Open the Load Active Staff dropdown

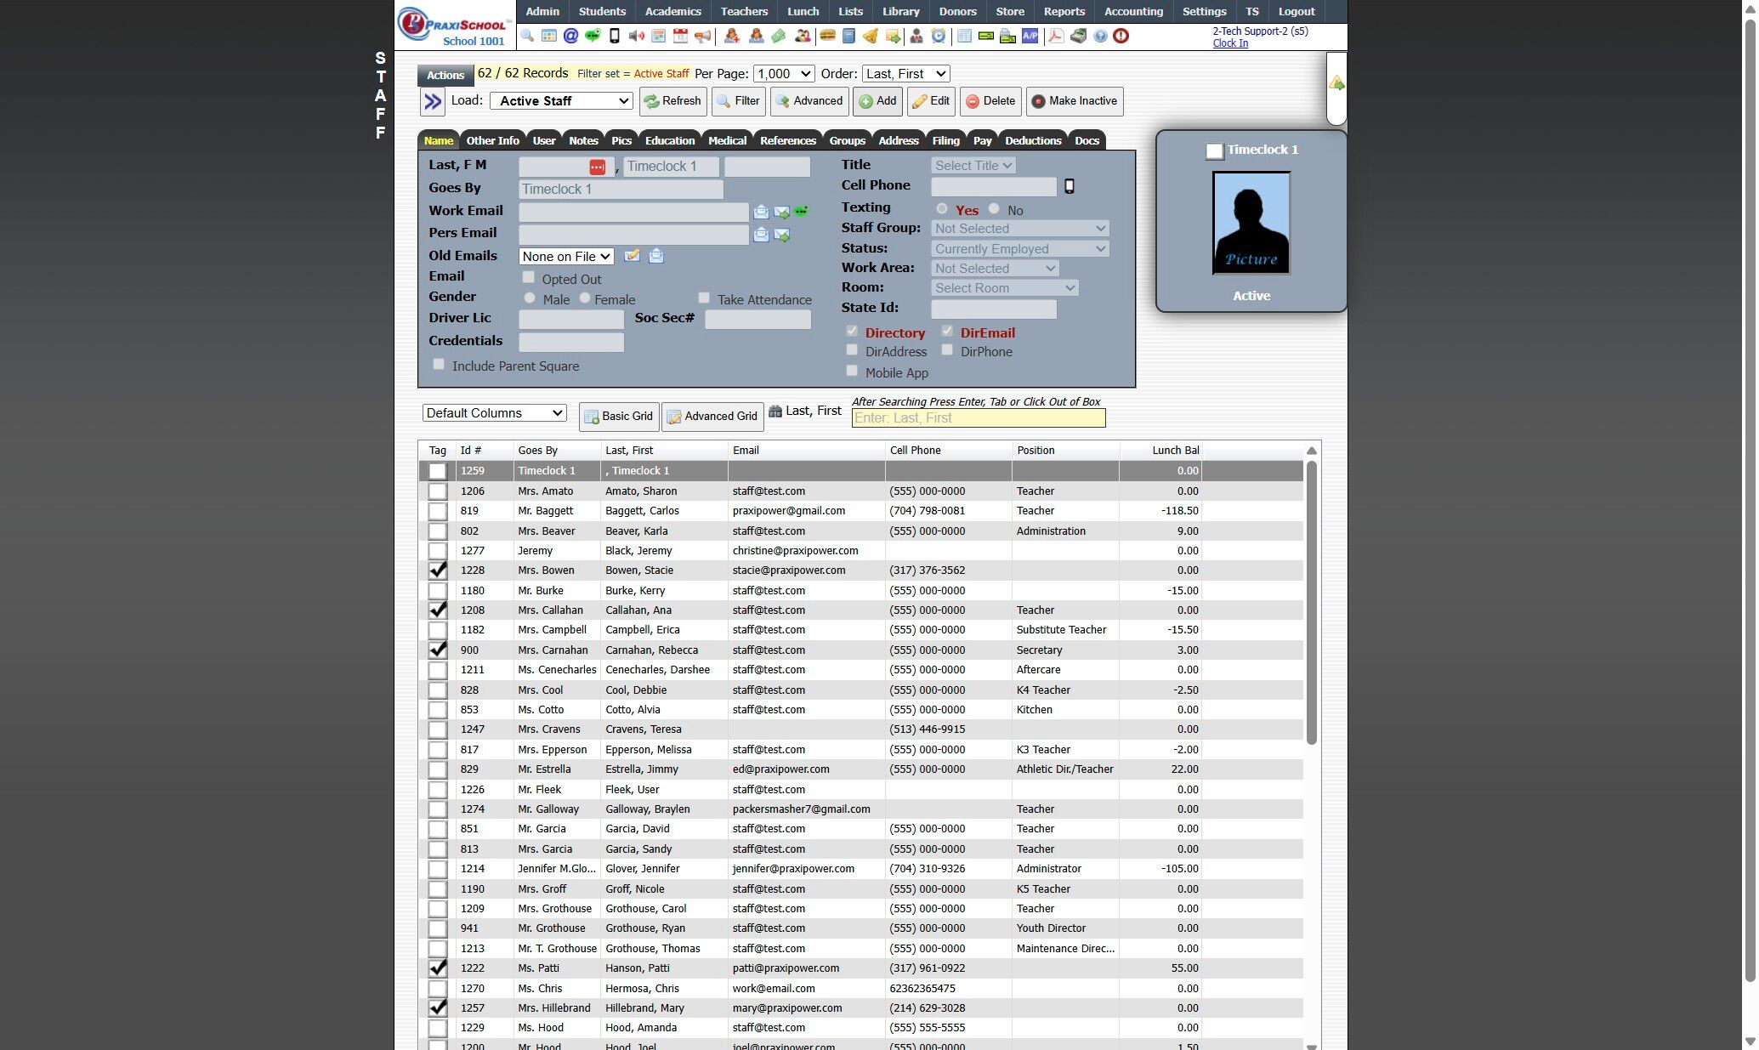[561, 100]
